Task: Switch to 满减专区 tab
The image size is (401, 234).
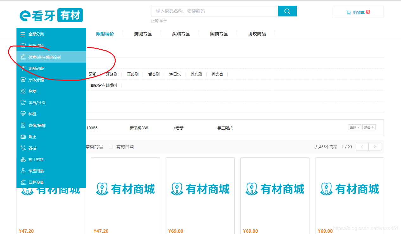Action: click(x=143, y=34)
